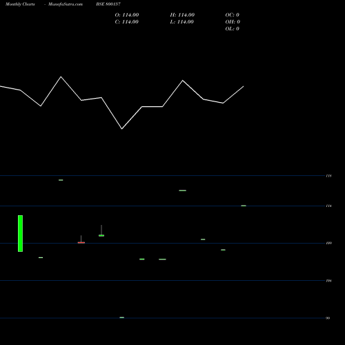
Task: Click the "MunafaSutra.com" label
Action: (x=66, y=4)
